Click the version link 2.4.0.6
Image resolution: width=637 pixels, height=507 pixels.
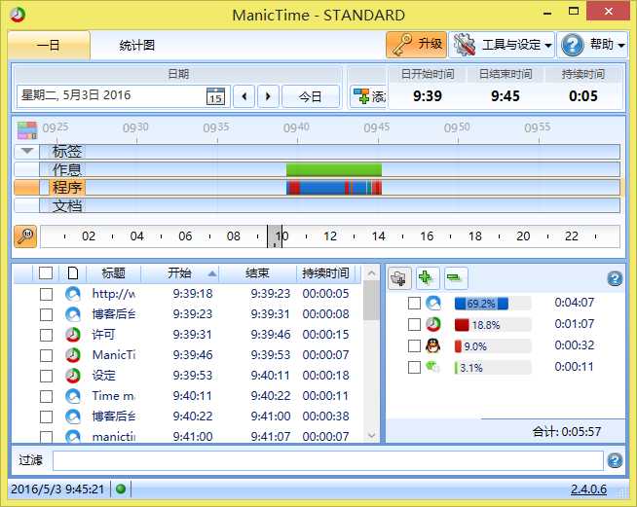[x=588, y=489]
